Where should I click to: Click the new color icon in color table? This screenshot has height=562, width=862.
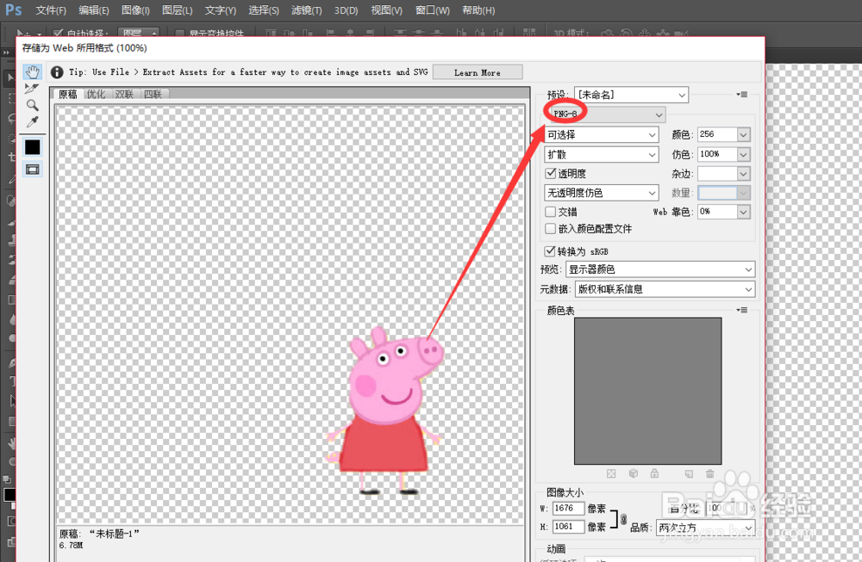(x=689, y=473)
